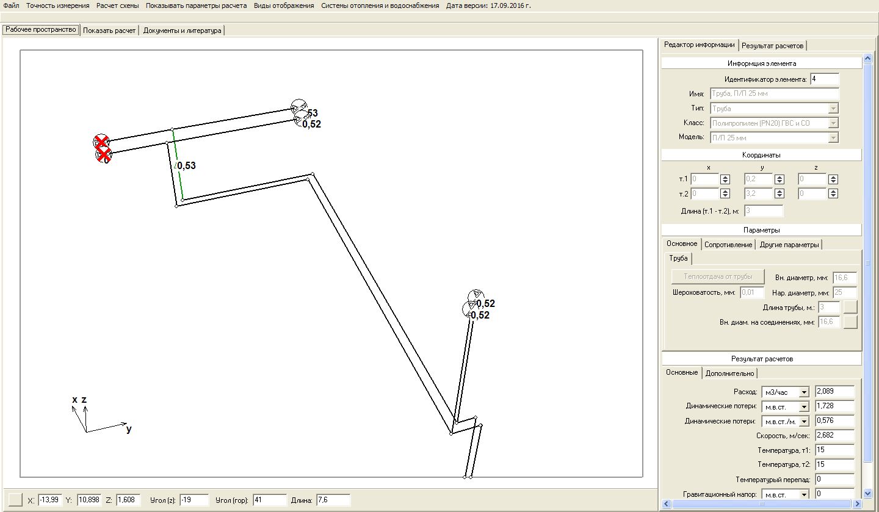
Task: Click the small square button next to Длина трубы
Action: 850,307
